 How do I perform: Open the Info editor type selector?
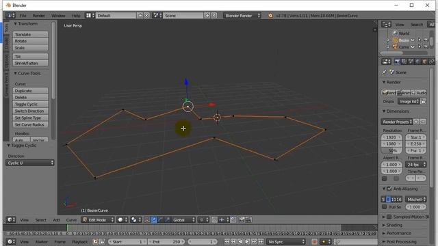coord(10,15)
